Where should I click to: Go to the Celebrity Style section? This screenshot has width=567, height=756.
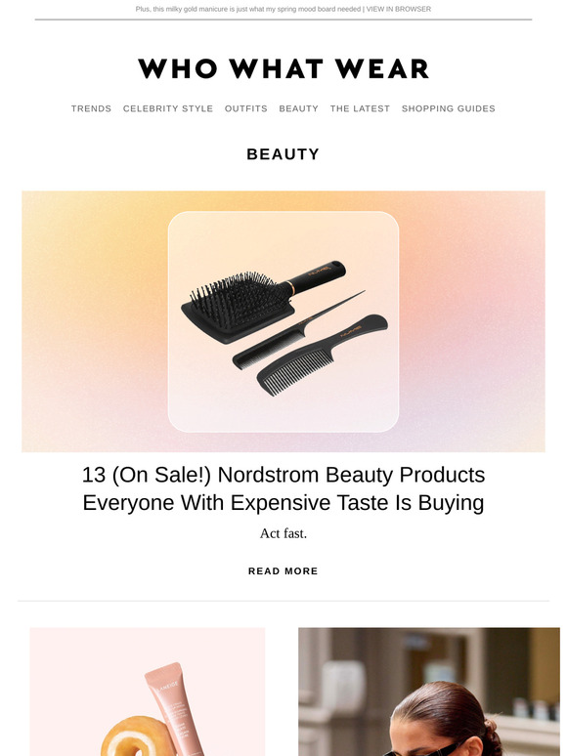pyautogui.click(x=168, y=108)
